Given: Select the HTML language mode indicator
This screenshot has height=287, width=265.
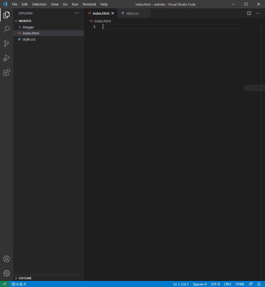Looking at the screenshot, I should (240, 284).
